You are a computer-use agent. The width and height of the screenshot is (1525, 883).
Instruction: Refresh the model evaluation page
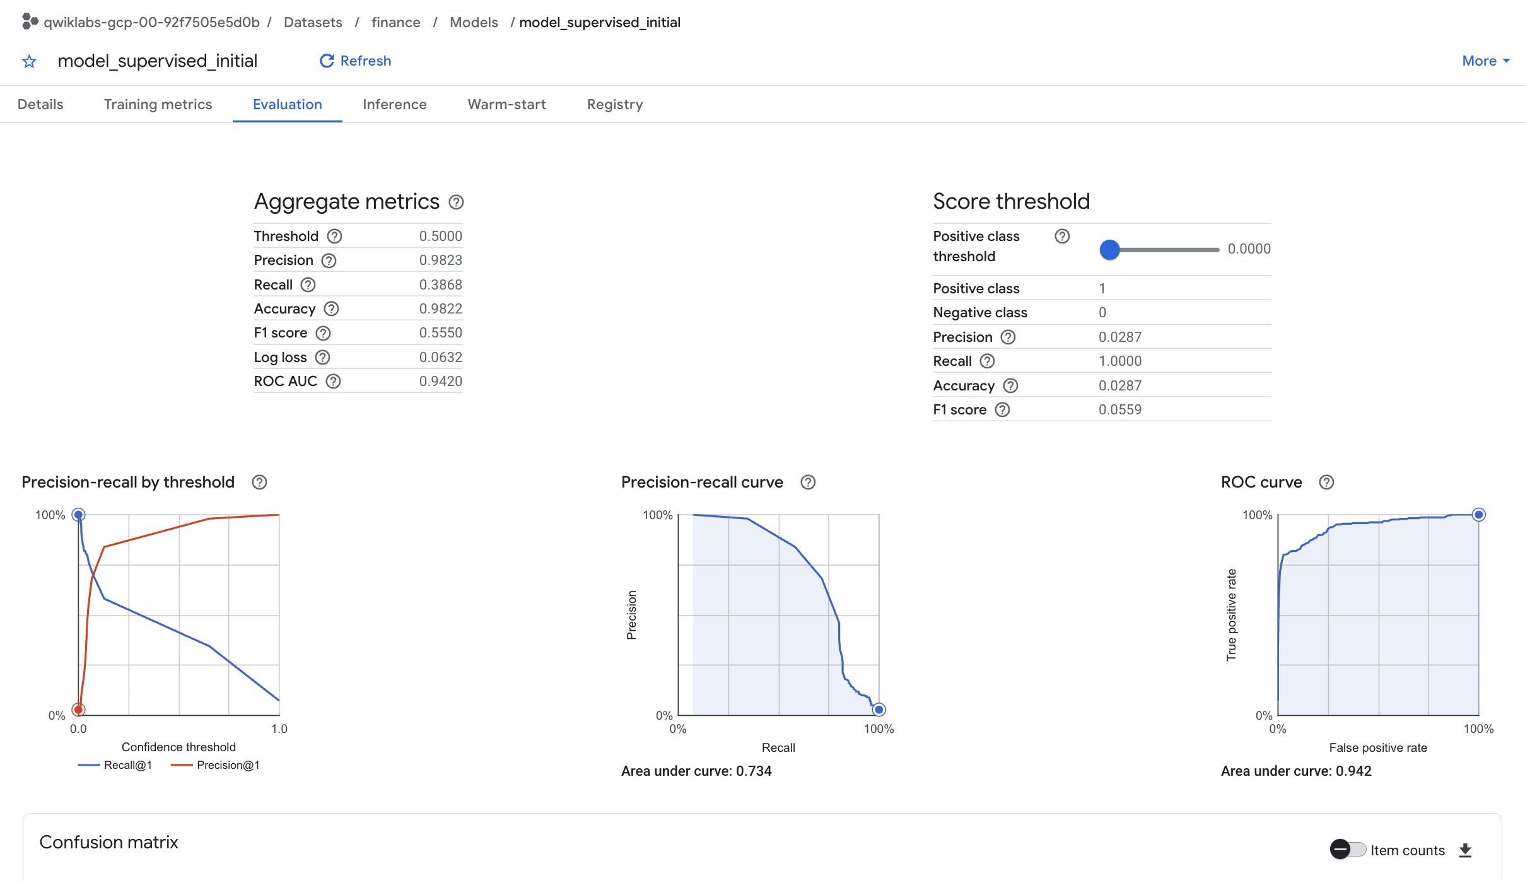354,61
